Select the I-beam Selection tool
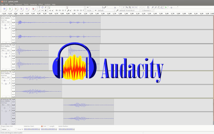Screen dimensions: 214x134 [39, 8]
